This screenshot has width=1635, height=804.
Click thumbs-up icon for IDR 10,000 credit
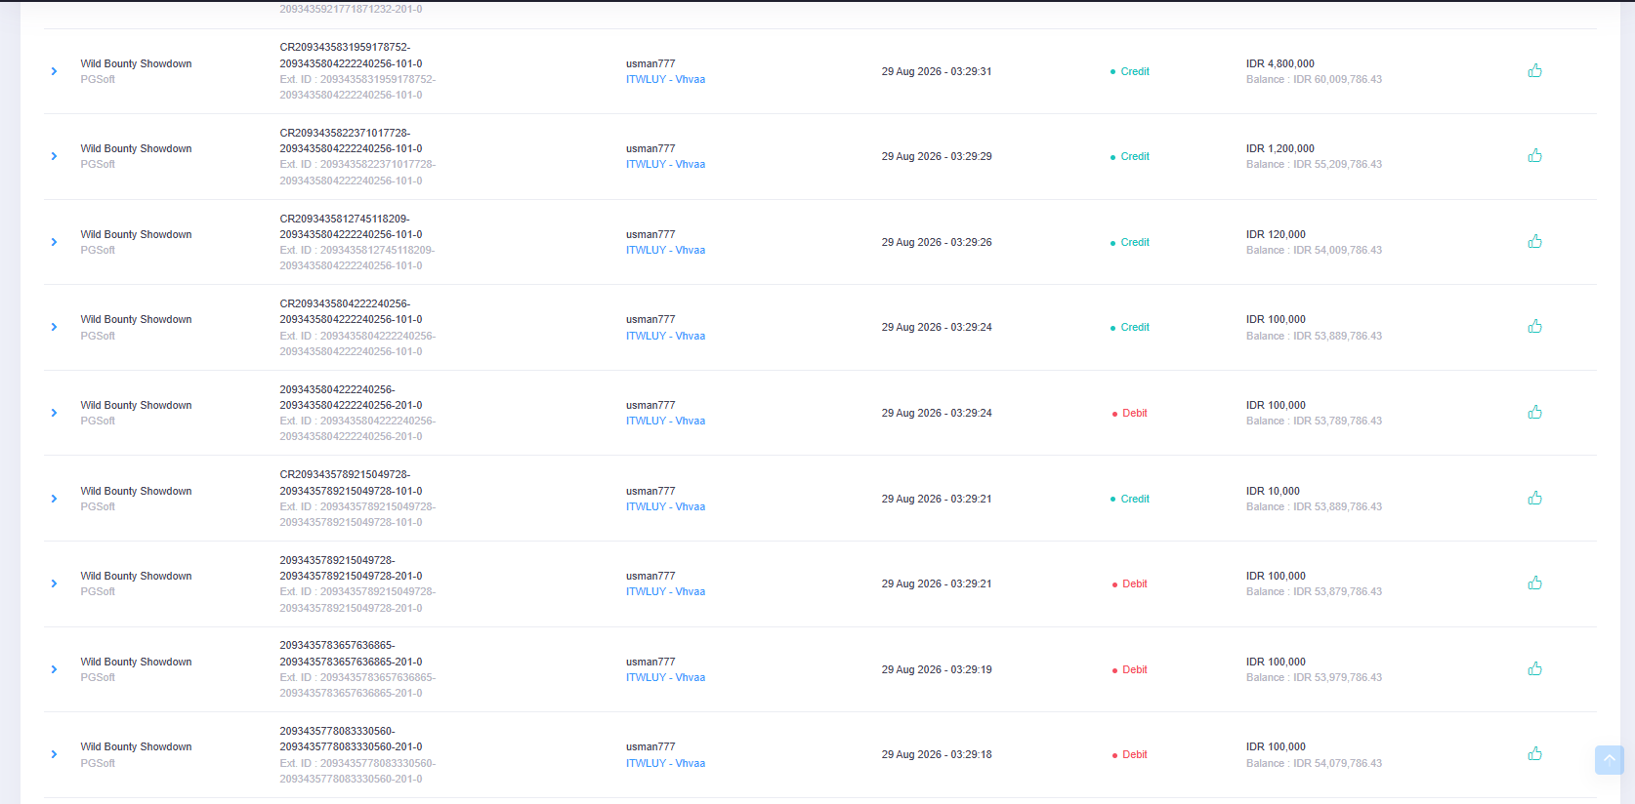click(x=1534, y=498)
